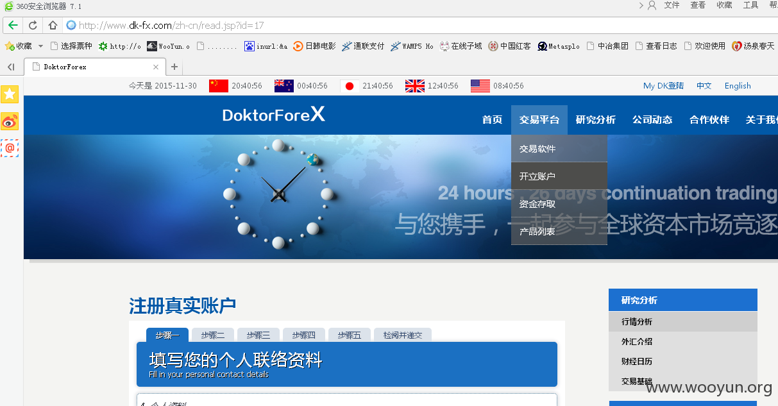Open the 文件 menu
This screenshot has width=778, height=406.
pos(672,5)
